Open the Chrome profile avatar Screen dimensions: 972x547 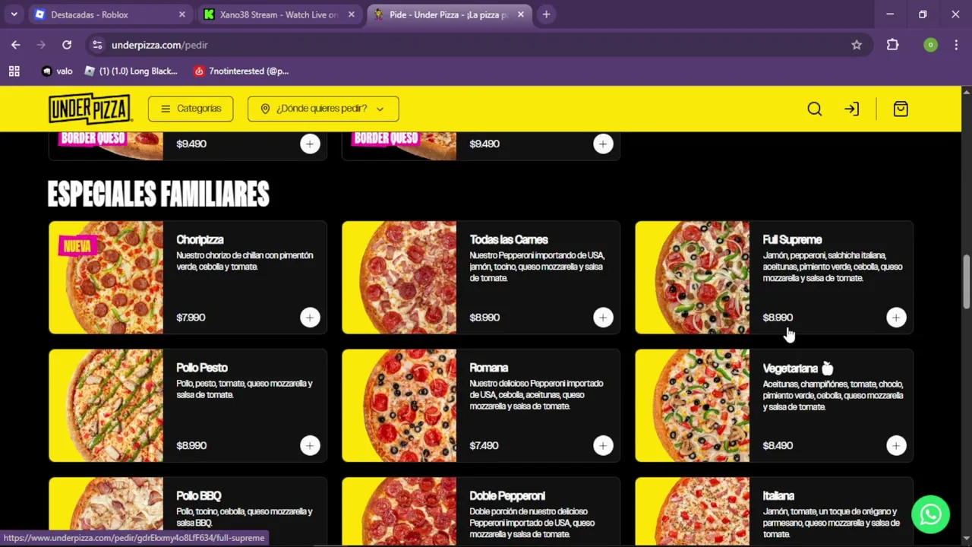pyautogui.click(x=930, y=45)
